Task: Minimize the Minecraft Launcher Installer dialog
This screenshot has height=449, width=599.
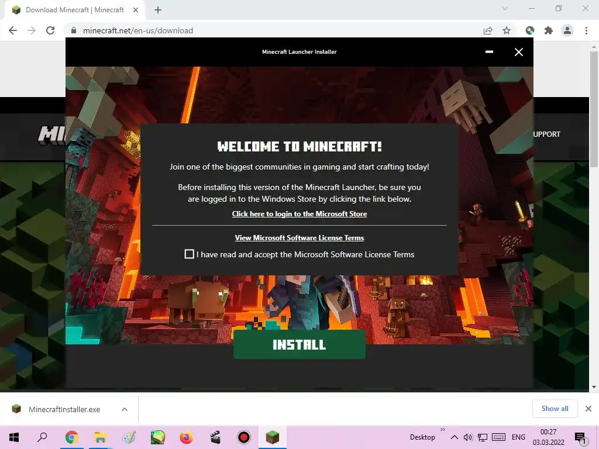Action: pos(489,52)
